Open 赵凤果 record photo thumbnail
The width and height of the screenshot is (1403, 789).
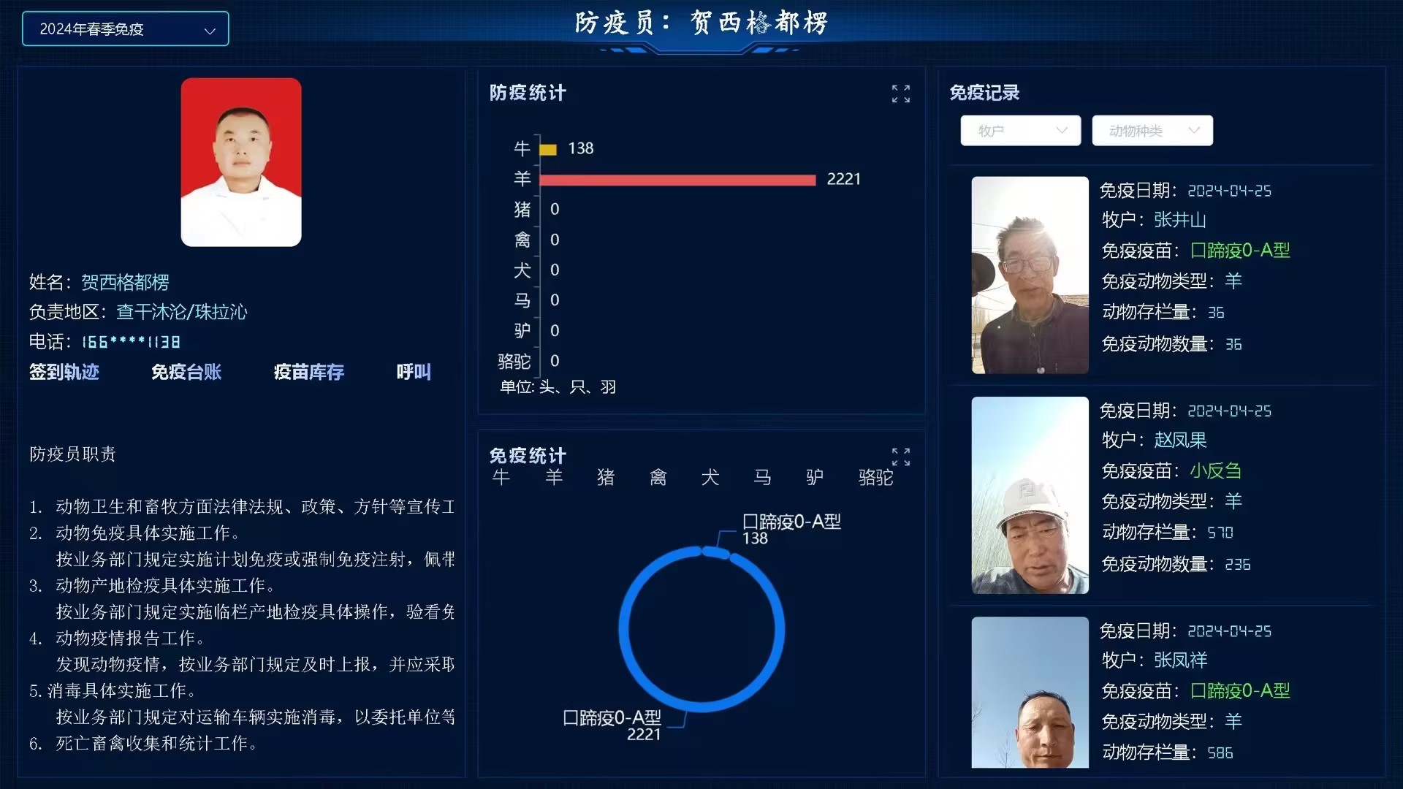1030,495
